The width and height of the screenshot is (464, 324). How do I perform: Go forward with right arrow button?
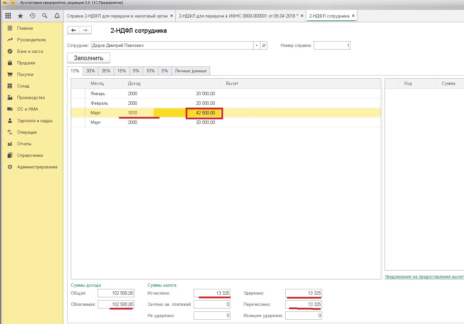(85, 30)
